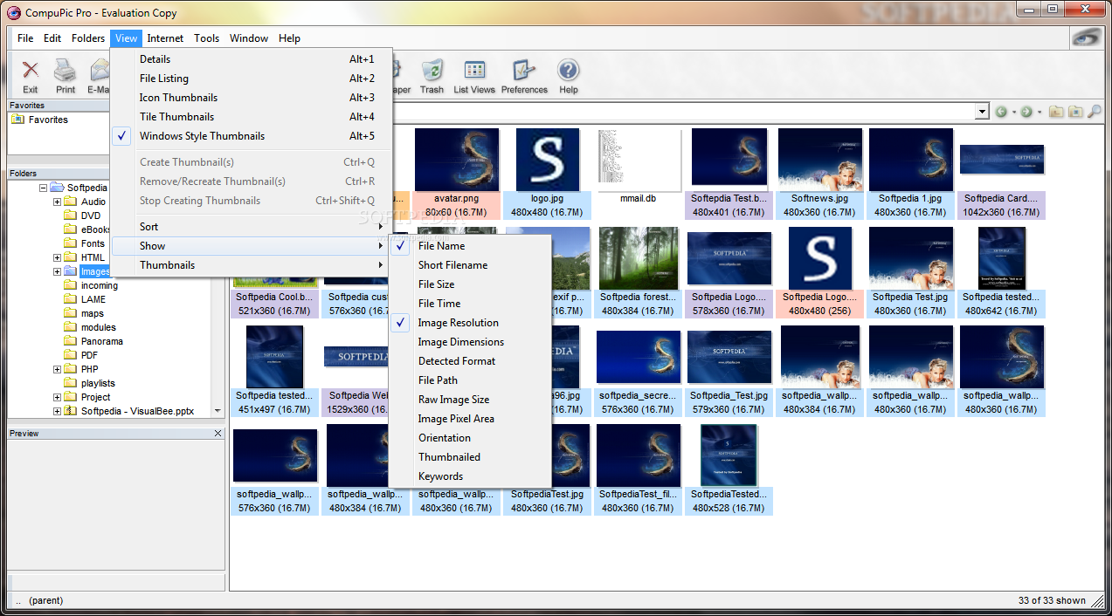The height and width of the screenshot is (616, 1112).
Task: Click the Fonts folder icon
Action: pyautogui.click(x=71, y=243)
